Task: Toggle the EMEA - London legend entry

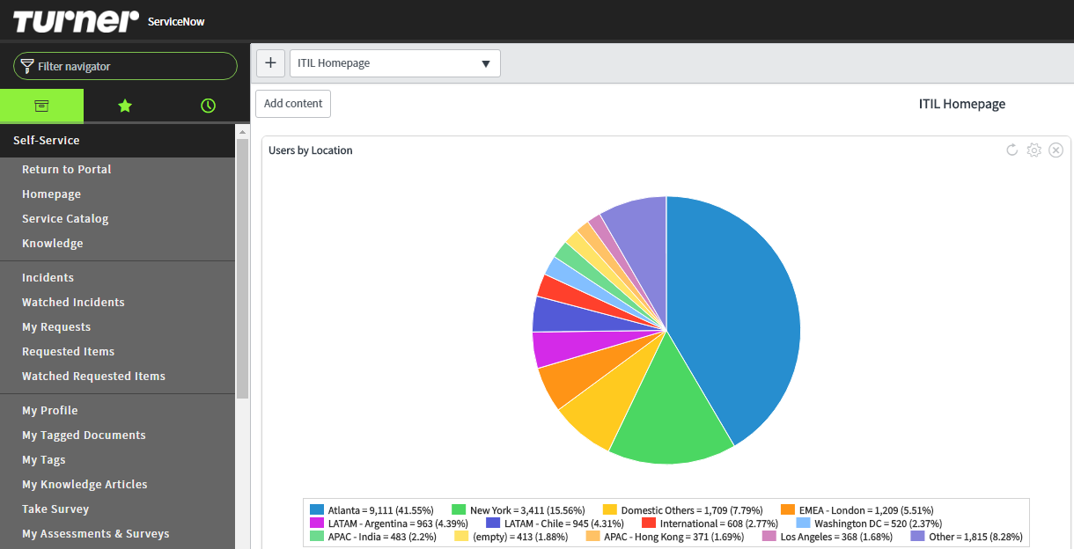Action: pyautogui.click(x=856, y=510)
